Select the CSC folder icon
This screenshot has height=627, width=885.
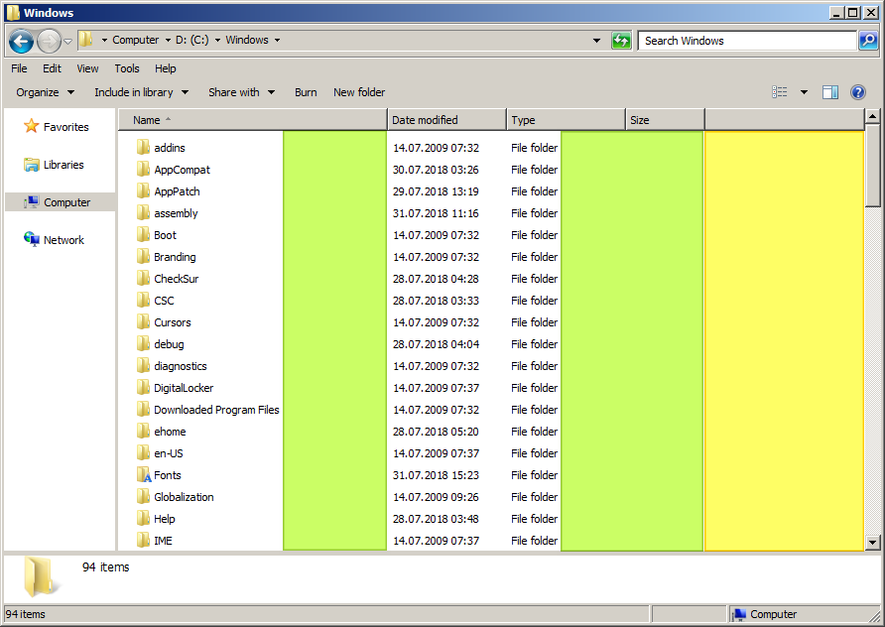click(143, 301)
